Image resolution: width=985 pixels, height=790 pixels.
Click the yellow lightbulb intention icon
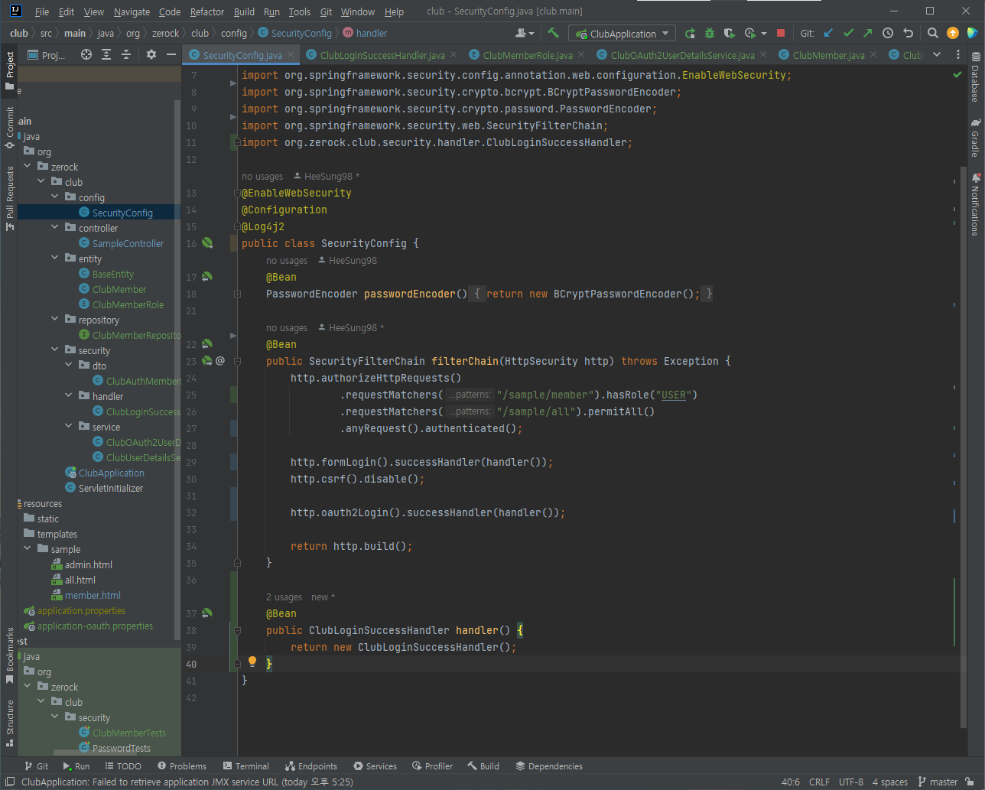(252, 662)
